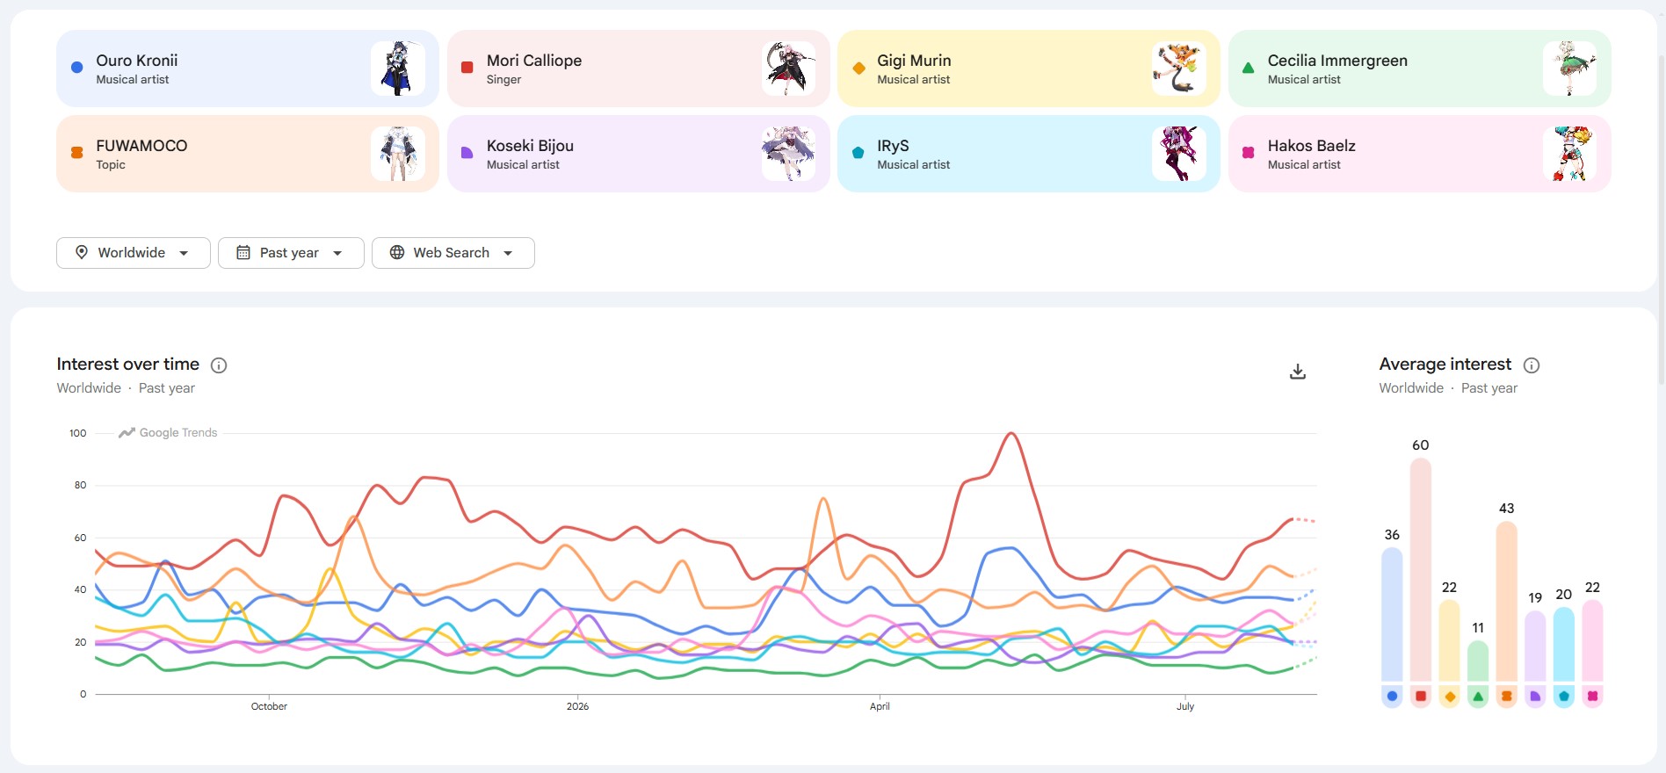Image resolution: width=1666 pixels, height=773 pixels.
Task: Click IRyS teal pentagon marker
Action: pyautogui.click(x=858, y=153)
